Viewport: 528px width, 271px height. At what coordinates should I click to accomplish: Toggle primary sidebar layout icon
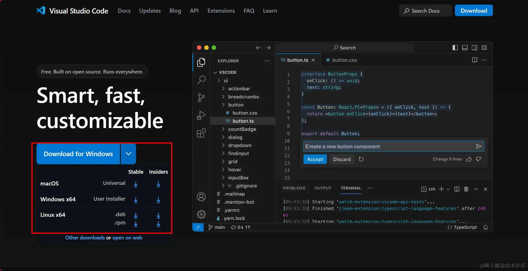[455, 48]
